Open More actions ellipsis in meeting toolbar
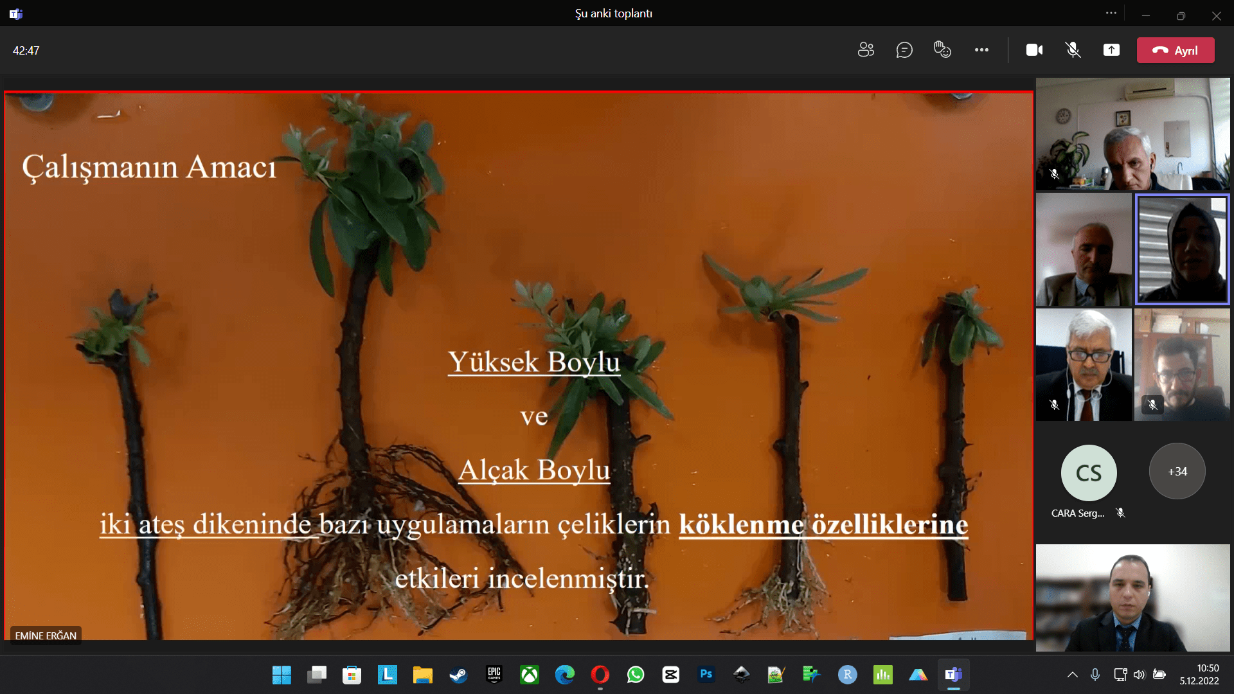The width and height of the screenshot is (1234, 694). coord(981,50)
